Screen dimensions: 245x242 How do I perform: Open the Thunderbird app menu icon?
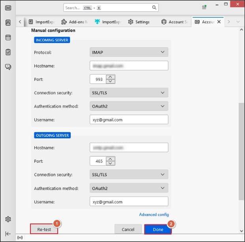coord(204,7)
